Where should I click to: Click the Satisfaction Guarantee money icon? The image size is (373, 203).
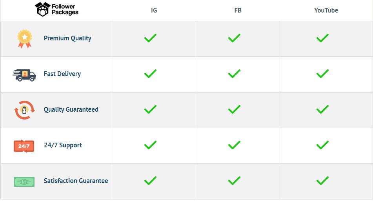24,181
